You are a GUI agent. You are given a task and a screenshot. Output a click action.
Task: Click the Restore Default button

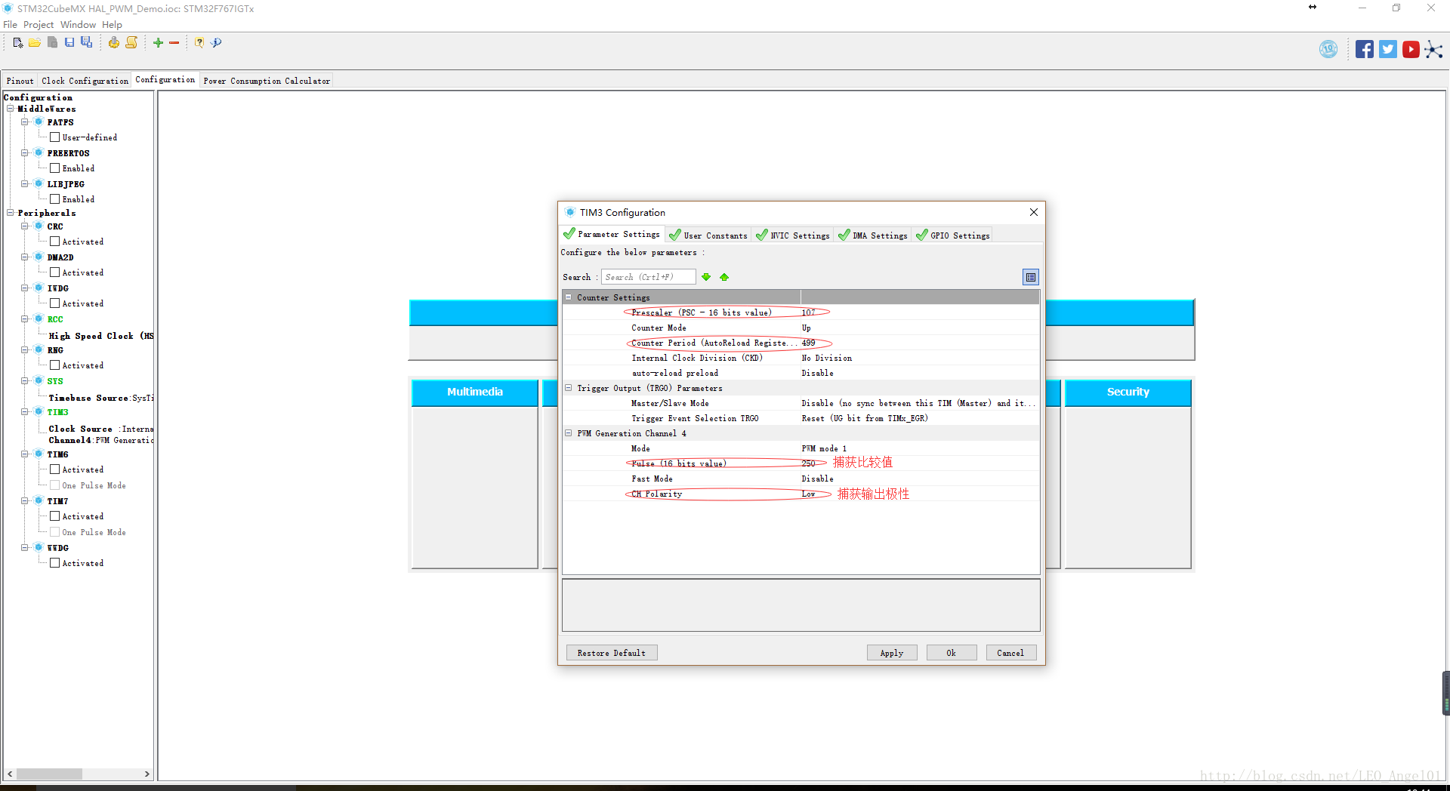[x=612, y=653]
